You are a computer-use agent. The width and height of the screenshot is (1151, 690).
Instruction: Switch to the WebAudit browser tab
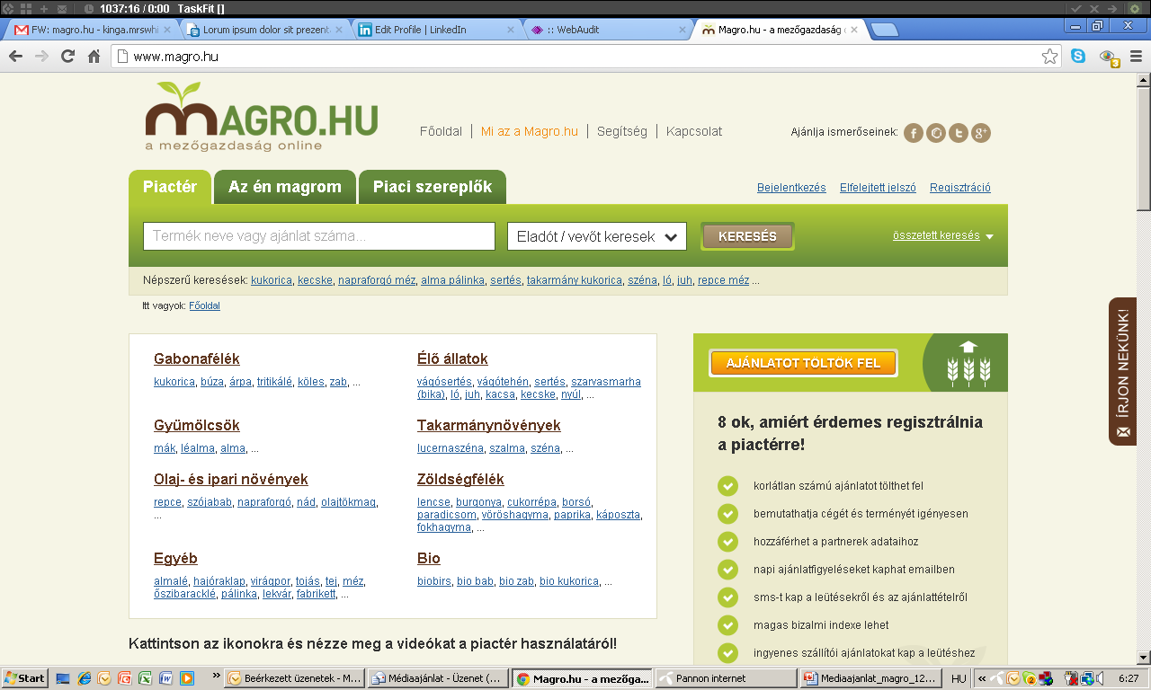pyautogui.click(x=608, y=30)
